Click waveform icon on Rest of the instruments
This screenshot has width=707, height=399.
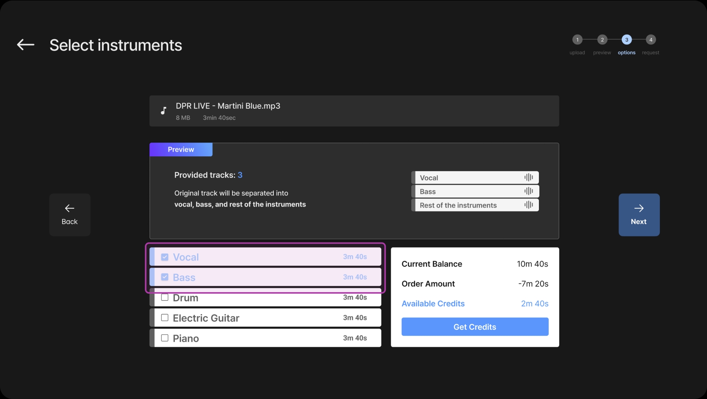[529, 205]
